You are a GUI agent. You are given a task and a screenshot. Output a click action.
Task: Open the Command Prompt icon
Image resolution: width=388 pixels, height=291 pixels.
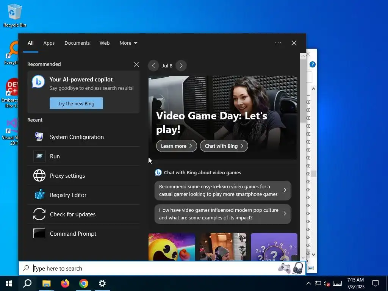(x=39, y=233)
